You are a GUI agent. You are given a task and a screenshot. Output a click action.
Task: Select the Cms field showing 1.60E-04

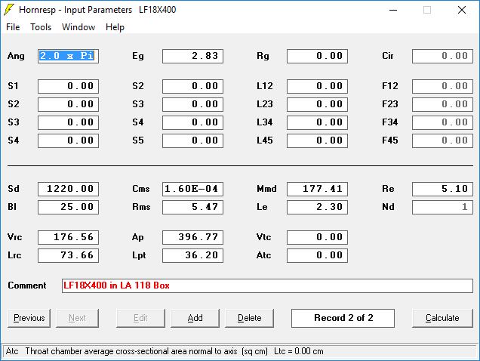(193, 189)
